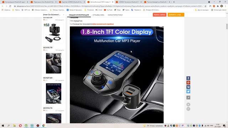Image resolution: width=228 pixels, height=128 pixels.
Task: Switch to the sixth Bluetooth receiver-transmitter tab
Action: click(x=157, y=2)
